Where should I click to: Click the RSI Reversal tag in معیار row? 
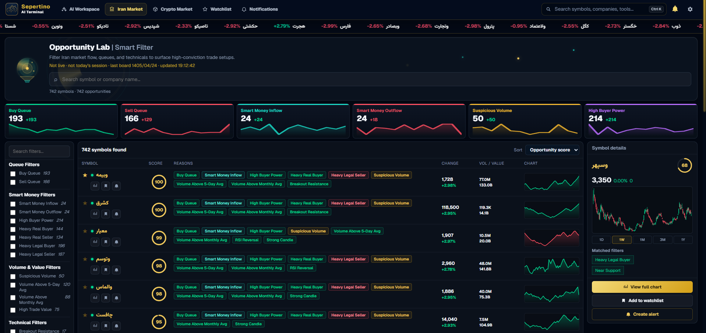tap(247, 240)
